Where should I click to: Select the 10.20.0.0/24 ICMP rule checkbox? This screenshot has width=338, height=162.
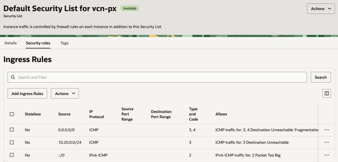tap(12, 143)
